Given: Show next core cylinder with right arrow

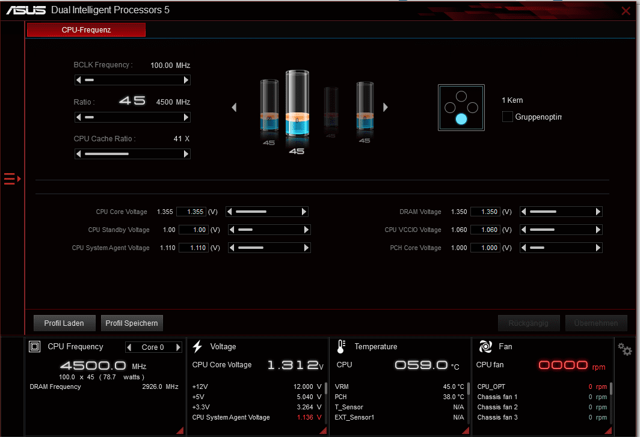Looking at the screenshot, I should (x=386, y=108).
